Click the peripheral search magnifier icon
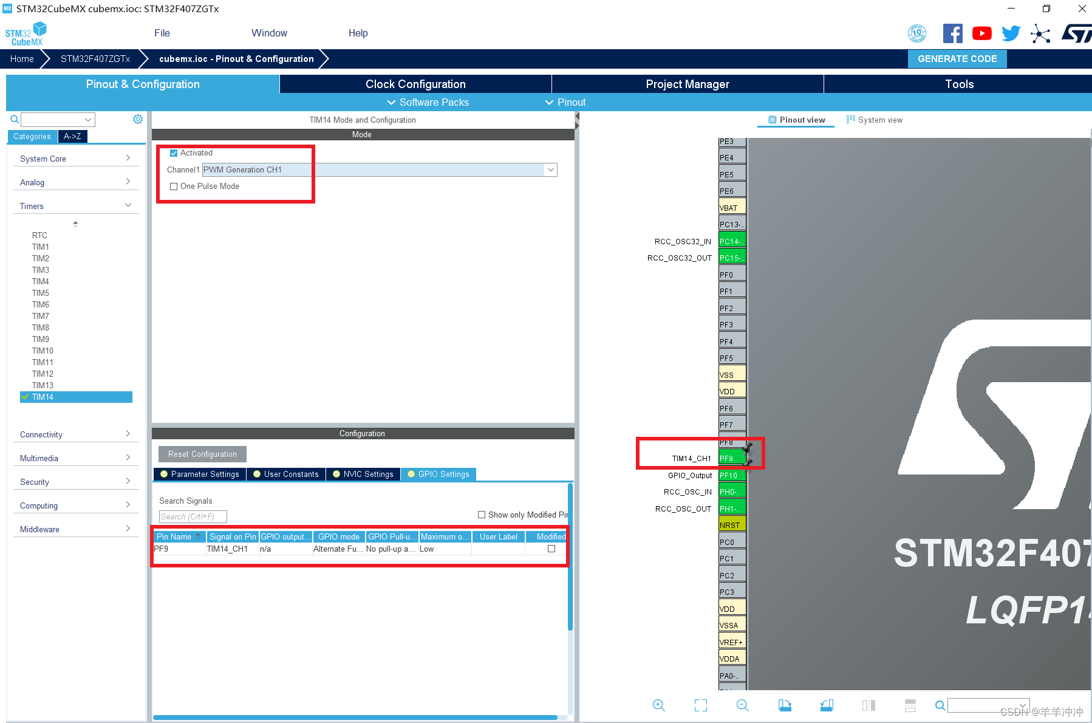 (x=15, y=119)
